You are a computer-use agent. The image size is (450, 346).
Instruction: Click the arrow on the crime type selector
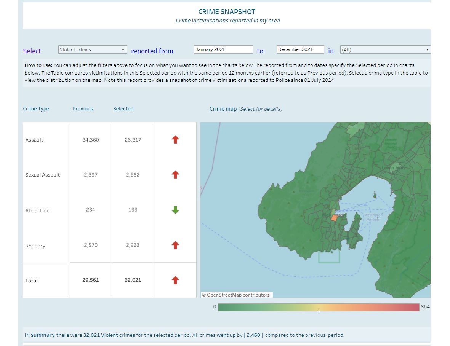click(x=123, y=49)
